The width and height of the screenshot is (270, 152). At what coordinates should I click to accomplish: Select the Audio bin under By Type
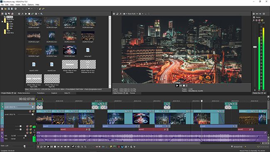[11, 24]
